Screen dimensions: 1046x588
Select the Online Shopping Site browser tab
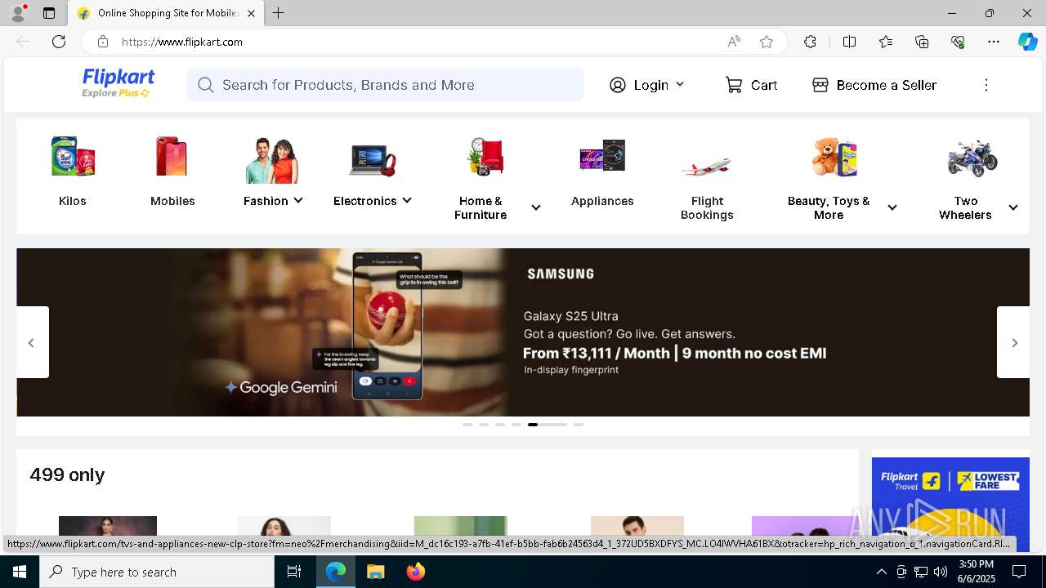[164, 13]
